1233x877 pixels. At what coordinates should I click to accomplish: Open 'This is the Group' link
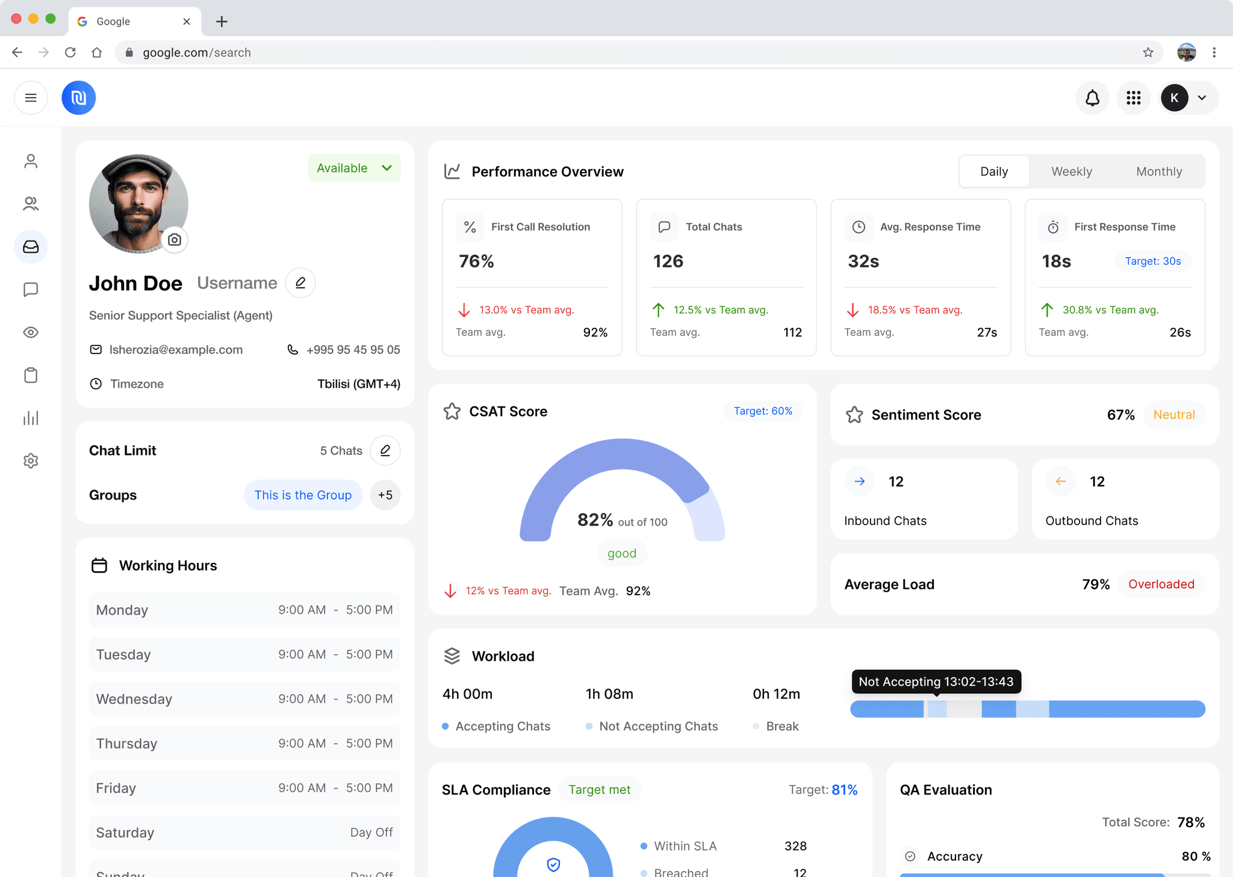point(303,495)
